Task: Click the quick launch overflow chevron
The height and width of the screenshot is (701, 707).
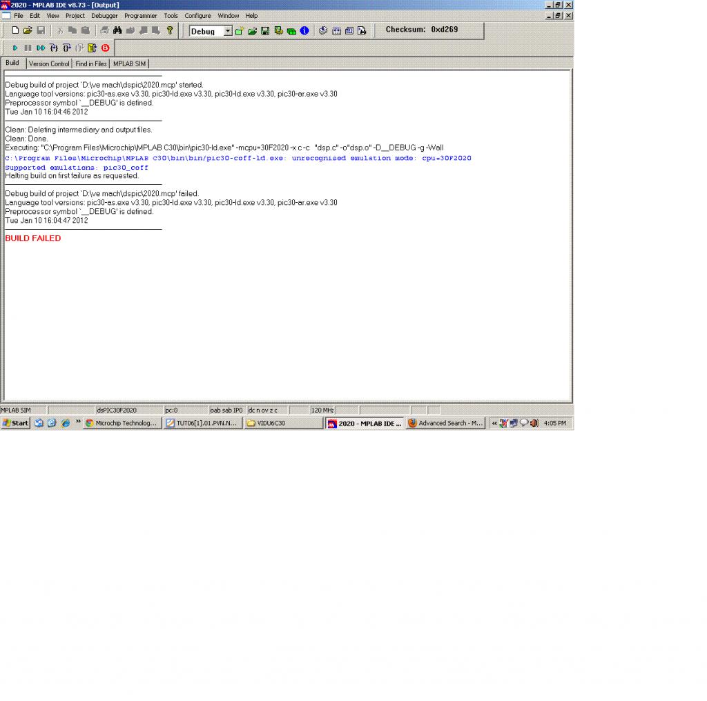Action: point(78,422)
